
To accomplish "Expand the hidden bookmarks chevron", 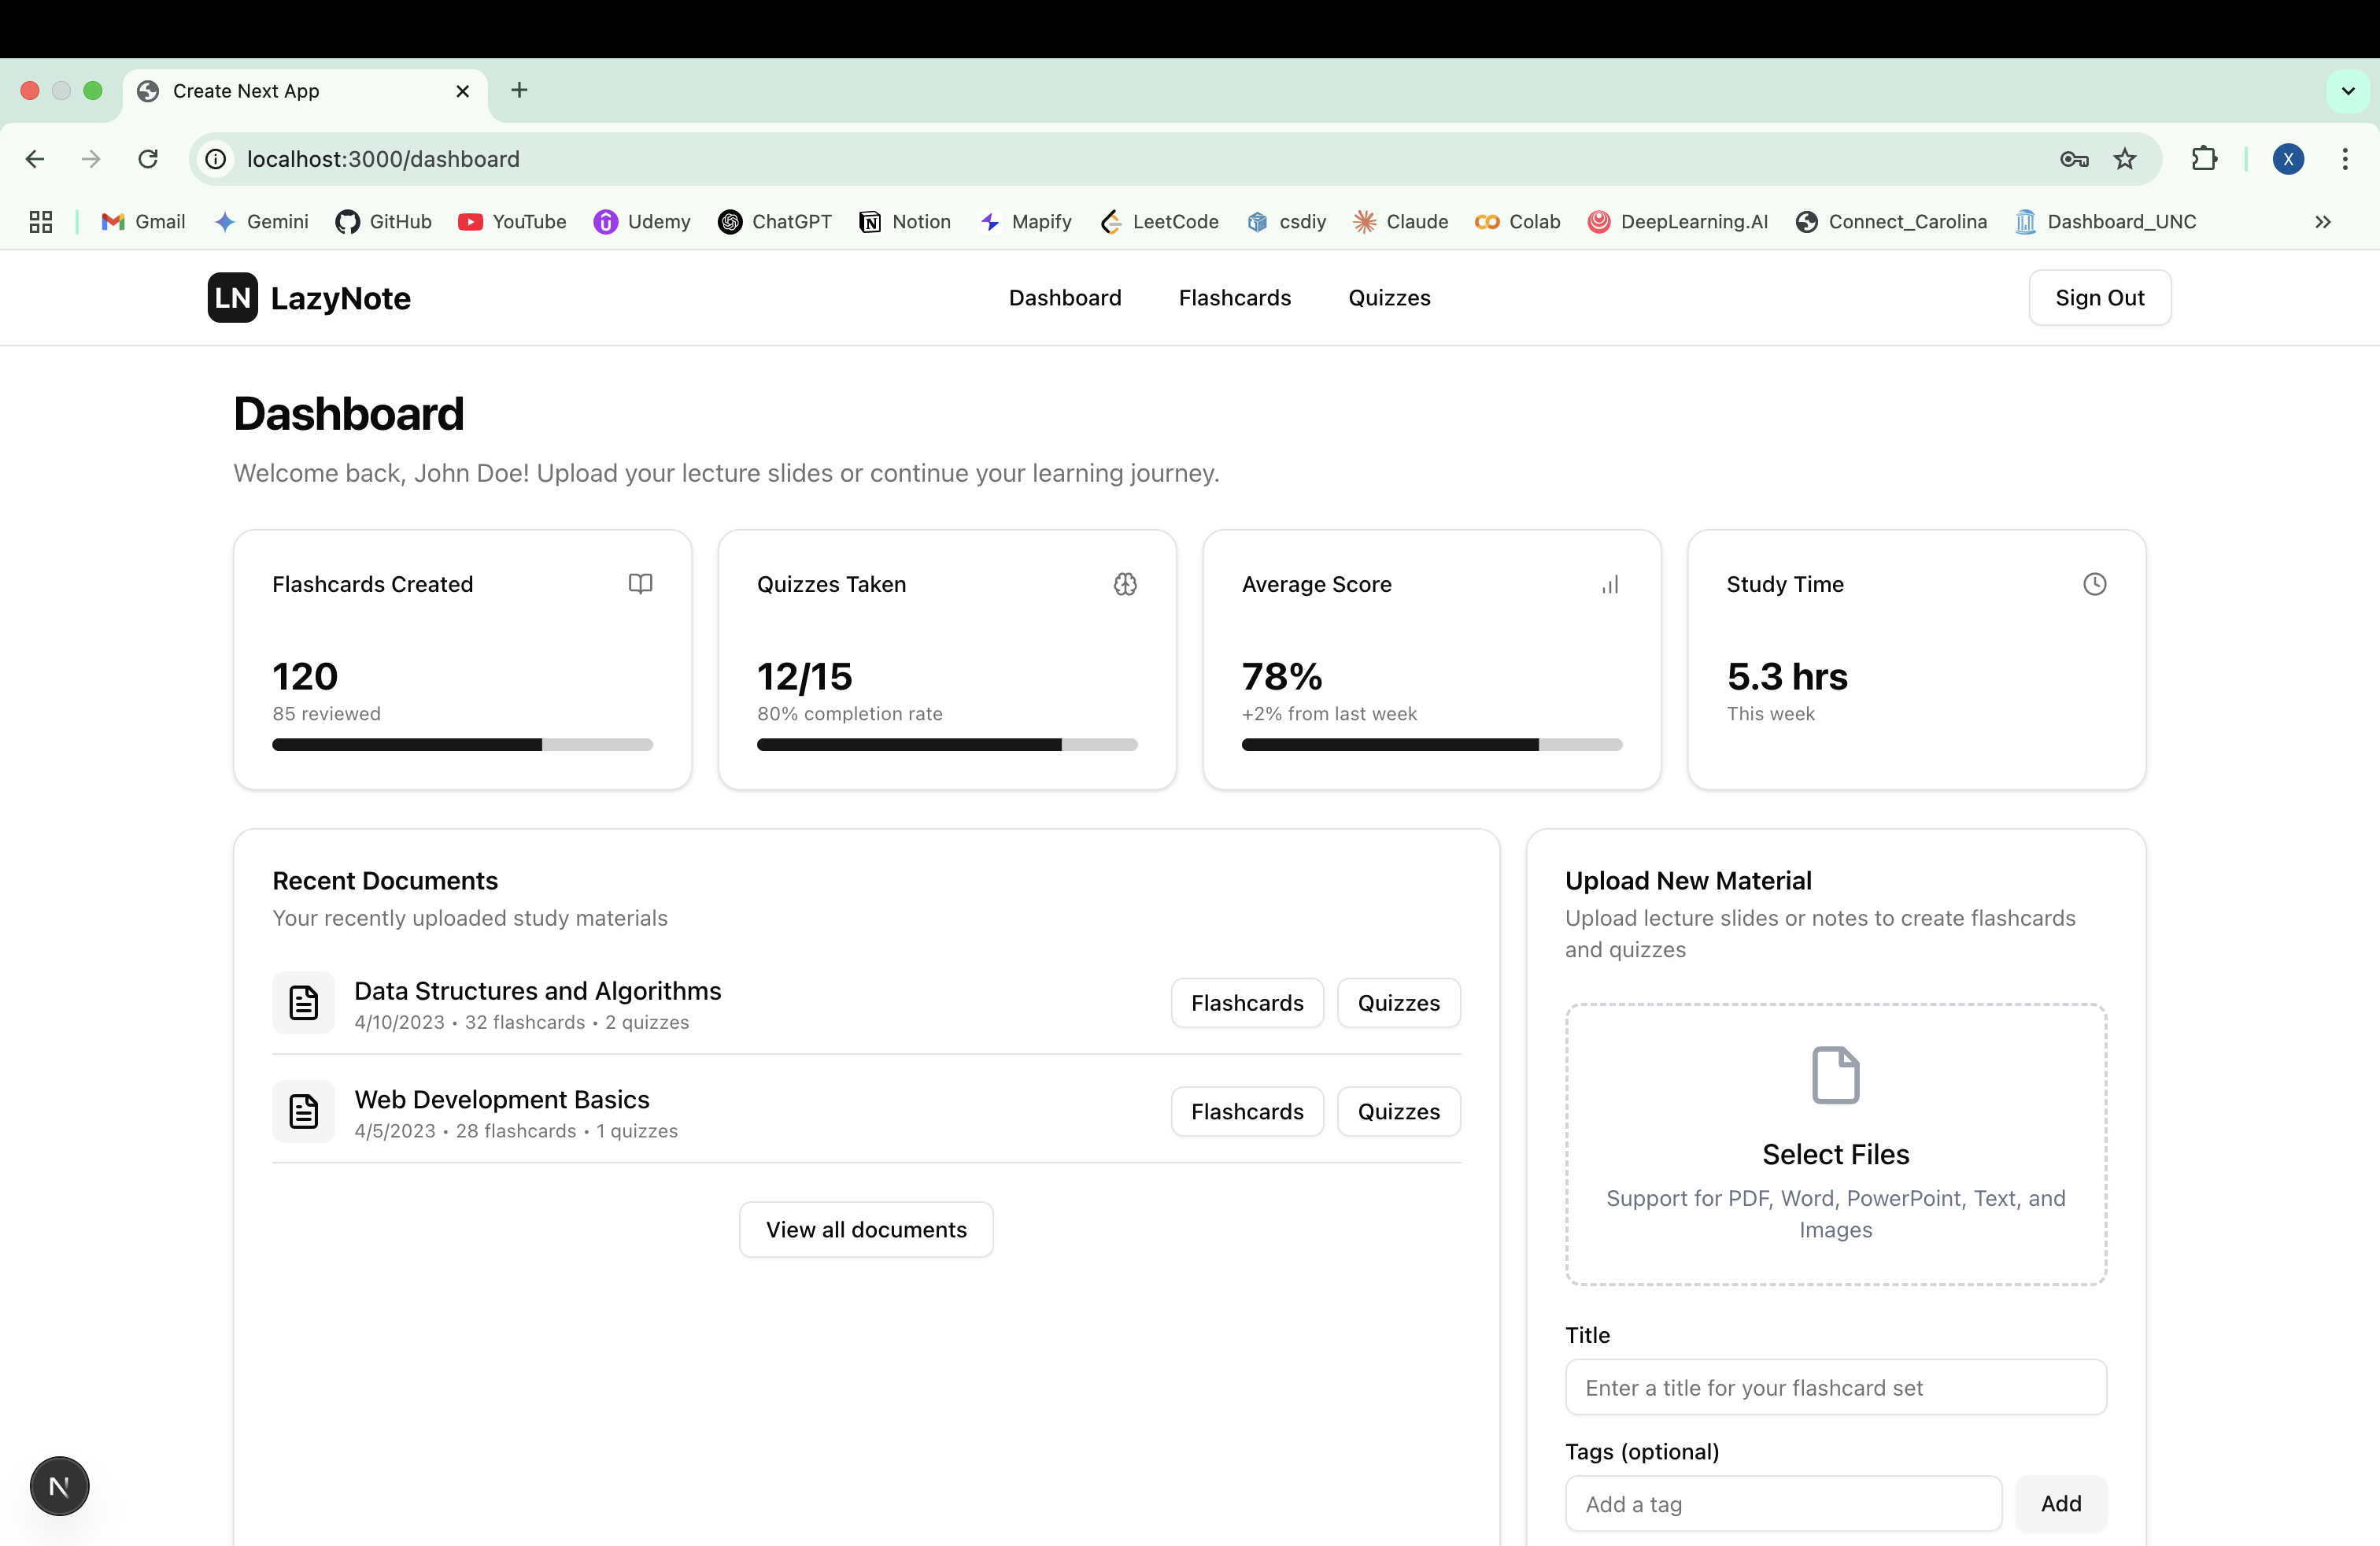I will pyautogui.click(x=2322, y=222).
